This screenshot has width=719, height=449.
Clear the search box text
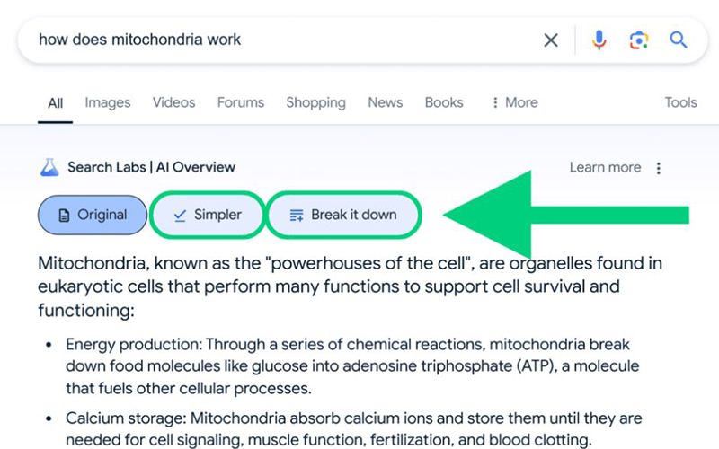click(x=551, y=40)
